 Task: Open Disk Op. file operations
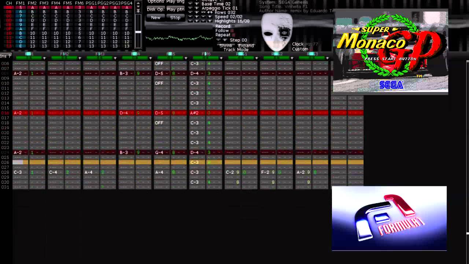[x=156, y=10]
